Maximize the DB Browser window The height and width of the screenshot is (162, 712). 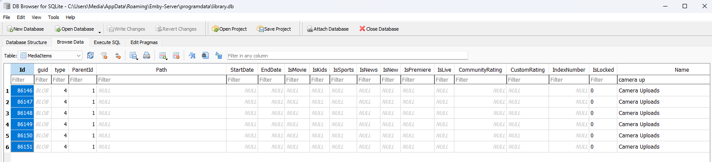coord(685,6)
